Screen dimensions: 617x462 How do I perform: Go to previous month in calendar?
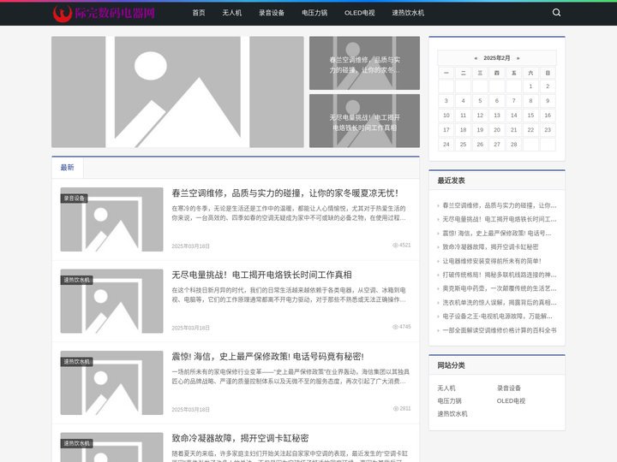[x=476, y=58]
